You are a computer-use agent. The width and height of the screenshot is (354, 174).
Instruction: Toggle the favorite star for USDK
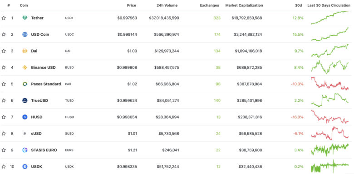click(4, 167)
